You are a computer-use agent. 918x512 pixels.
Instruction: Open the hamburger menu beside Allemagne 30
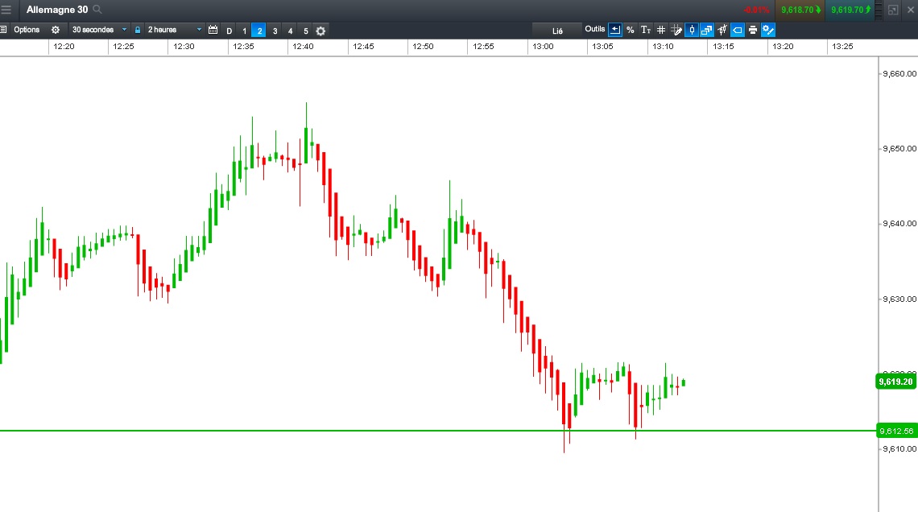[6, 10]
